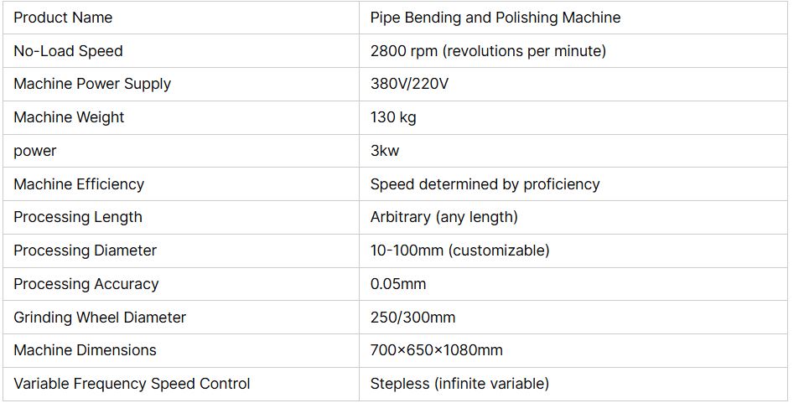
Task: Click the 700×650×1080mm dimensions value
Action: [x=436, y=350]
